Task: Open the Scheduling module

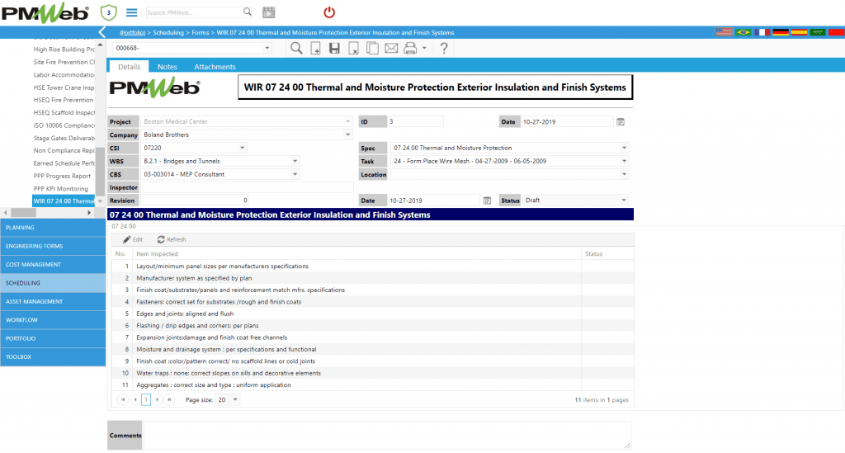Action: [x=53, y=283]
